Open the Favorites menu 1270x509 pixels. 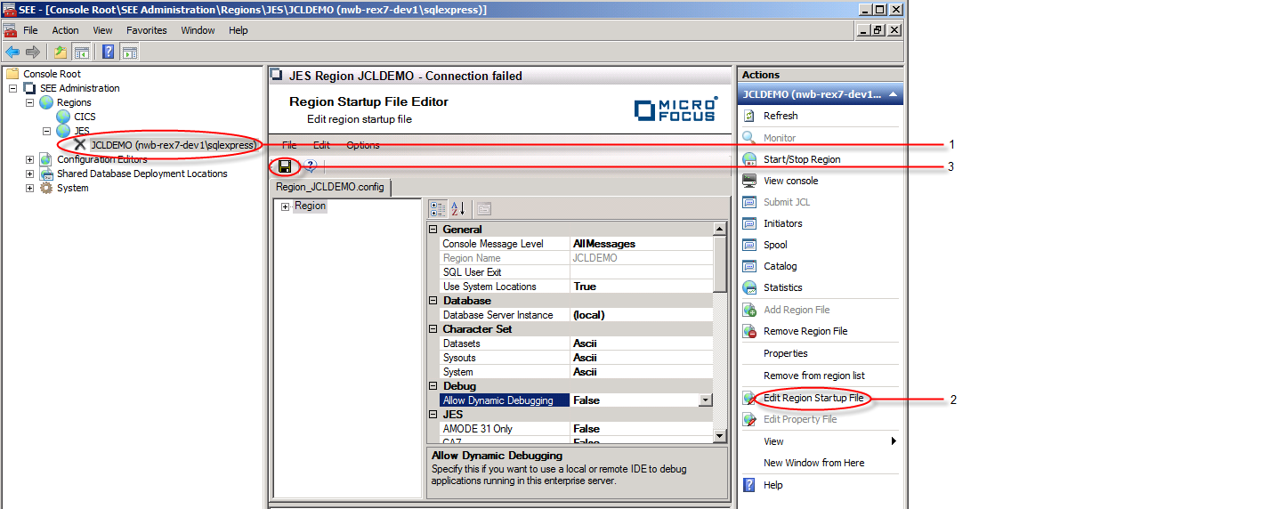147,30
